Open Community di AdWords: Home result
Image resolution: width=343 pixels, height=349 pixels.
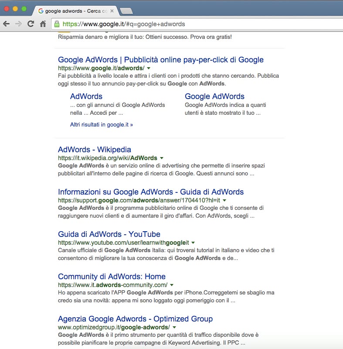(x=112, y=276)
